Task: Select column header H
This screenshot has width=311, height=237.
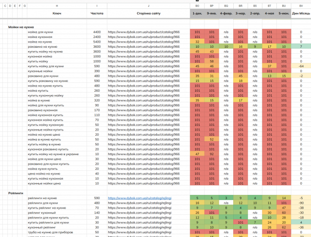Action: [x=57, y=6]
